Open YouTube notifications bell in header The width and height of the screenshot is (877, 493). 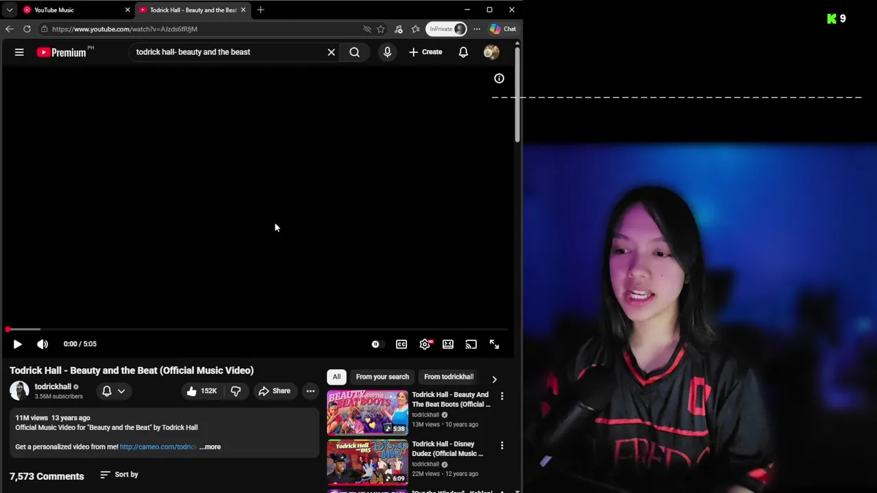pyautogui.click(x=463, y=52)
